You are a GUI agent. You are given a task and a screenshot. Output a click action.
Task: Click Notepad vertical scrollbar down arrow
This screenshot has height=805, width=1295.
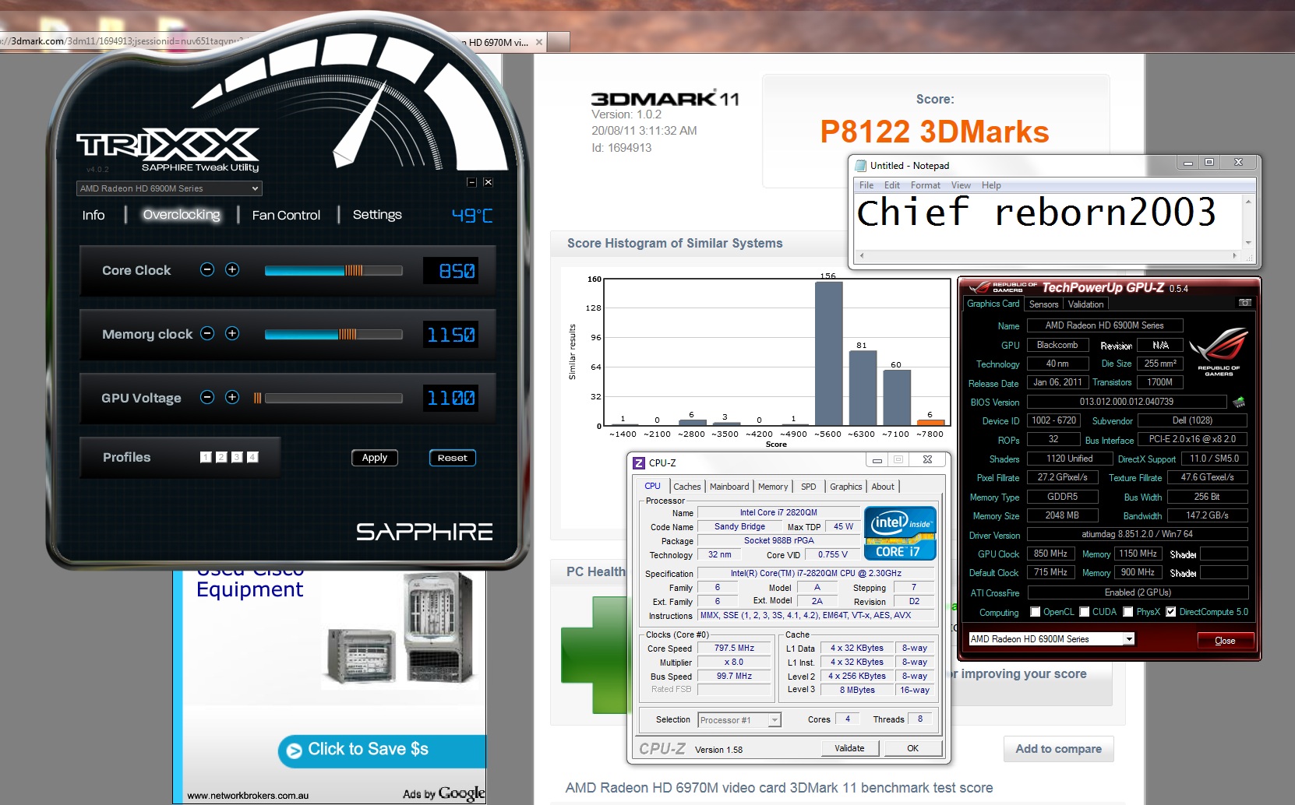point(1248,242)
